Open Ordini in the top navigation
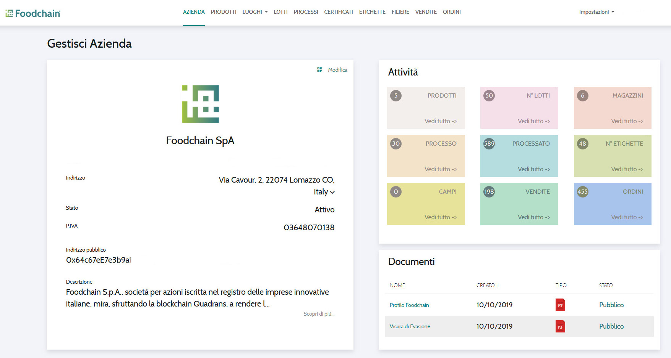Image resolution: width=671 pixels, height=358 pixels. (452, 12)
